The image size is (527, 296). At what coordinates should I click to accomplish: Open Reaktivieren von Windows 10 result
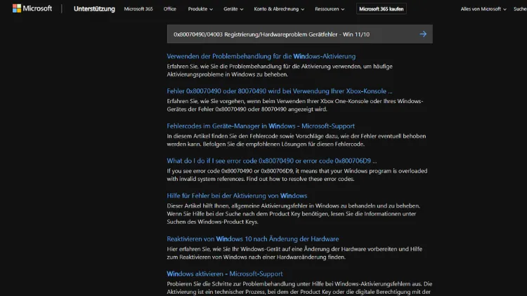coord(252,238)
